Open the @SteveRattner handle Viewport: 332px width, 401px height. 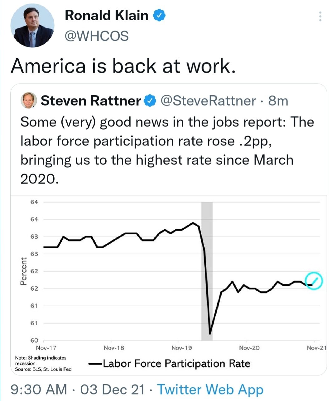pos(208,101)
